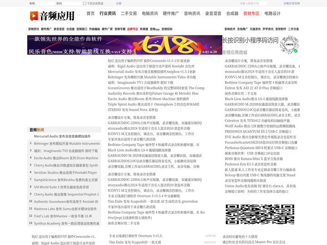Select 作曲编曲 in the sub-navigation
The image size is (327, 245).
point(94,29)
